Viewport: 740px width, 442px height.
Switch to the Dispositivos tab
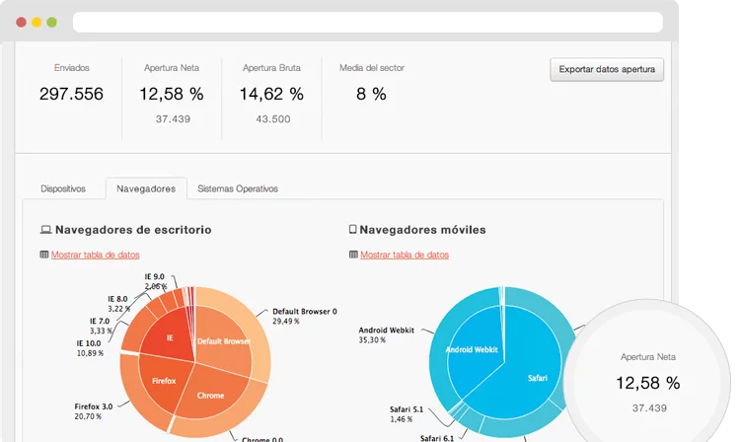coord(63,188)
